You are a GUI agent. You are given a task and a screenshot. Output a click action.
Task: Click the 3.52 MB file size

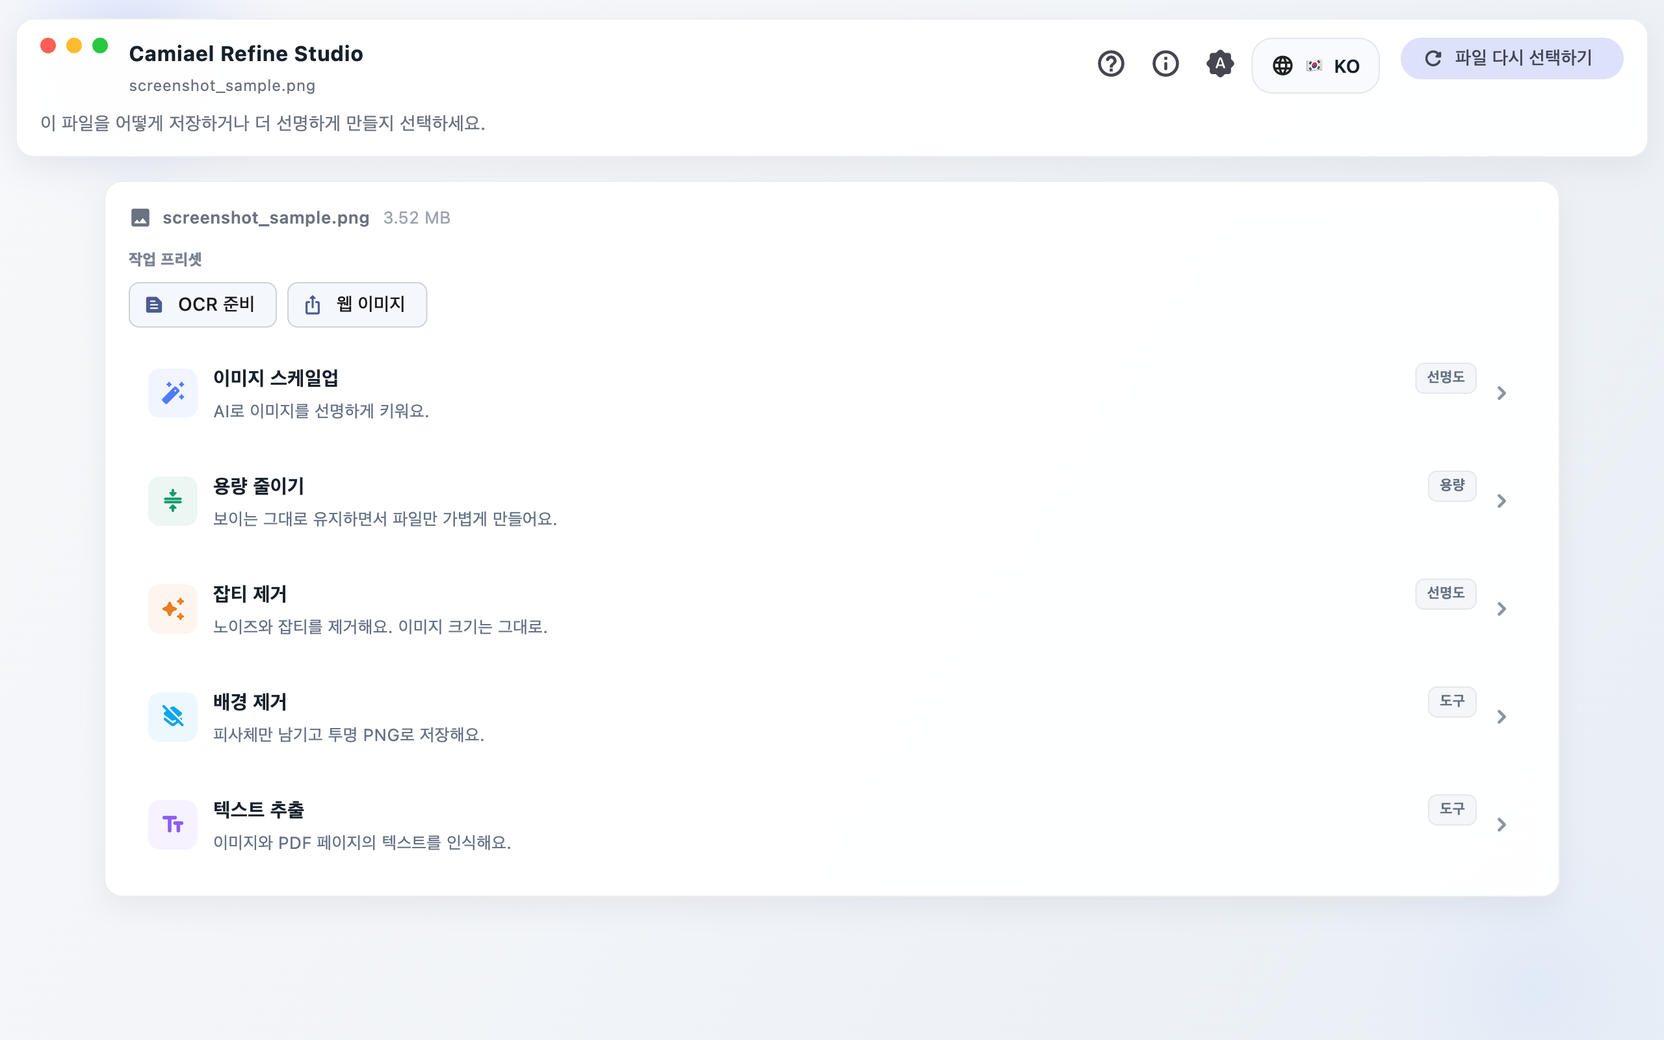417,218
